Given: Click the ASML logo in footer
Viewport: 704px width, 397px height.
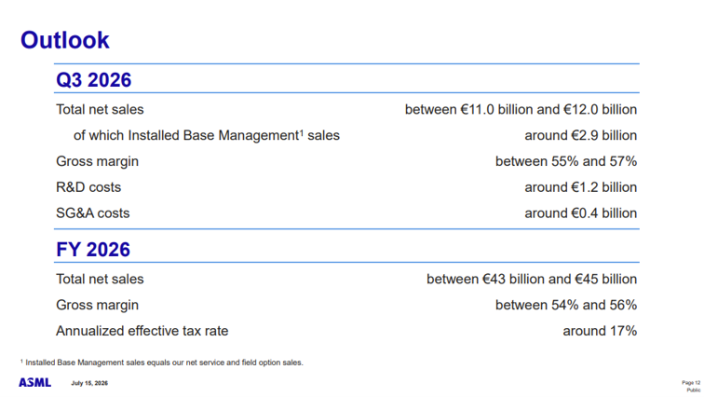Looking at the screenshot, I should coord(35,383).
